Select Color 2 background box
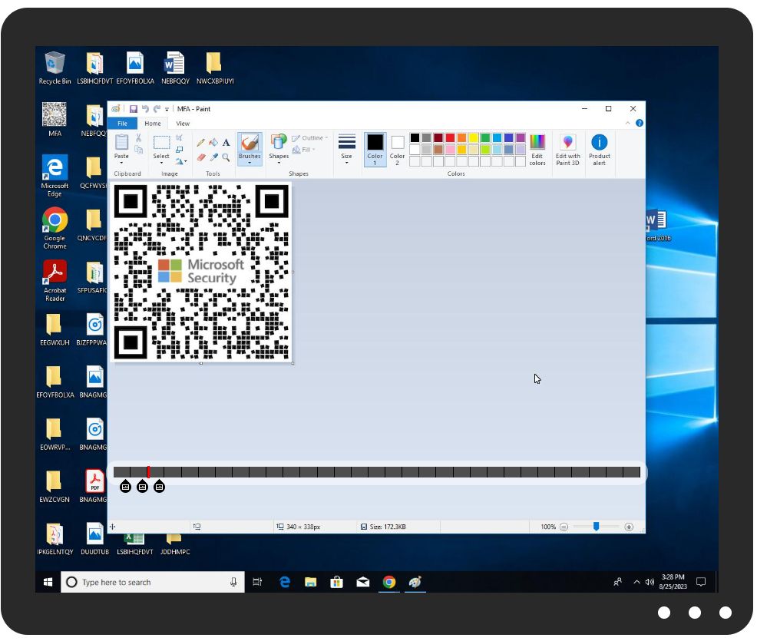 click(398, 150)
